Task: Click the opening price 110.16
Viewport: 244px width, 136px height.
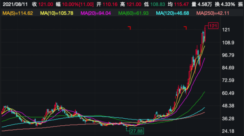Action: point(110,4)
